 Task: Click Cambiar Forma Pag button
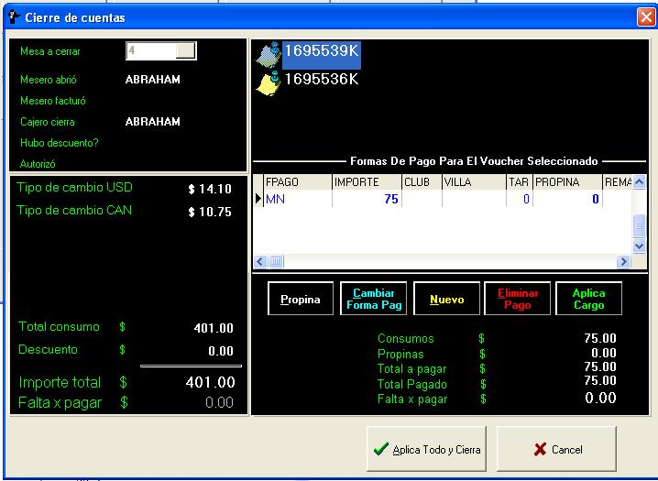point(374,299)
